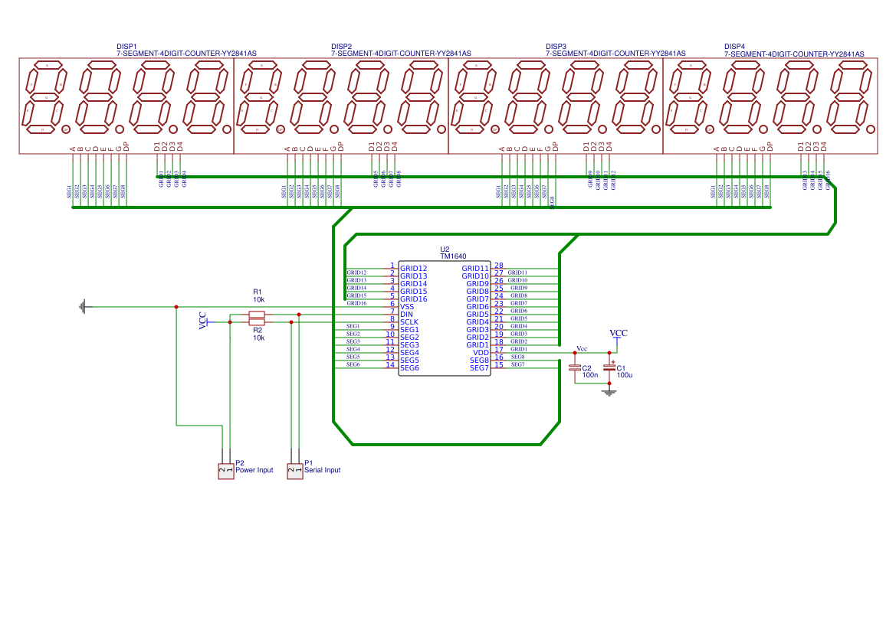Click the SCLK pin label on U2
The width and height of the screenshot is (896, 633).
click(409, 322)
